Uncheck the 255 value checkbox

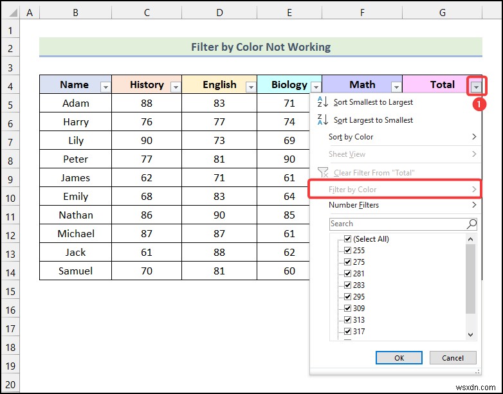[347, 251]
